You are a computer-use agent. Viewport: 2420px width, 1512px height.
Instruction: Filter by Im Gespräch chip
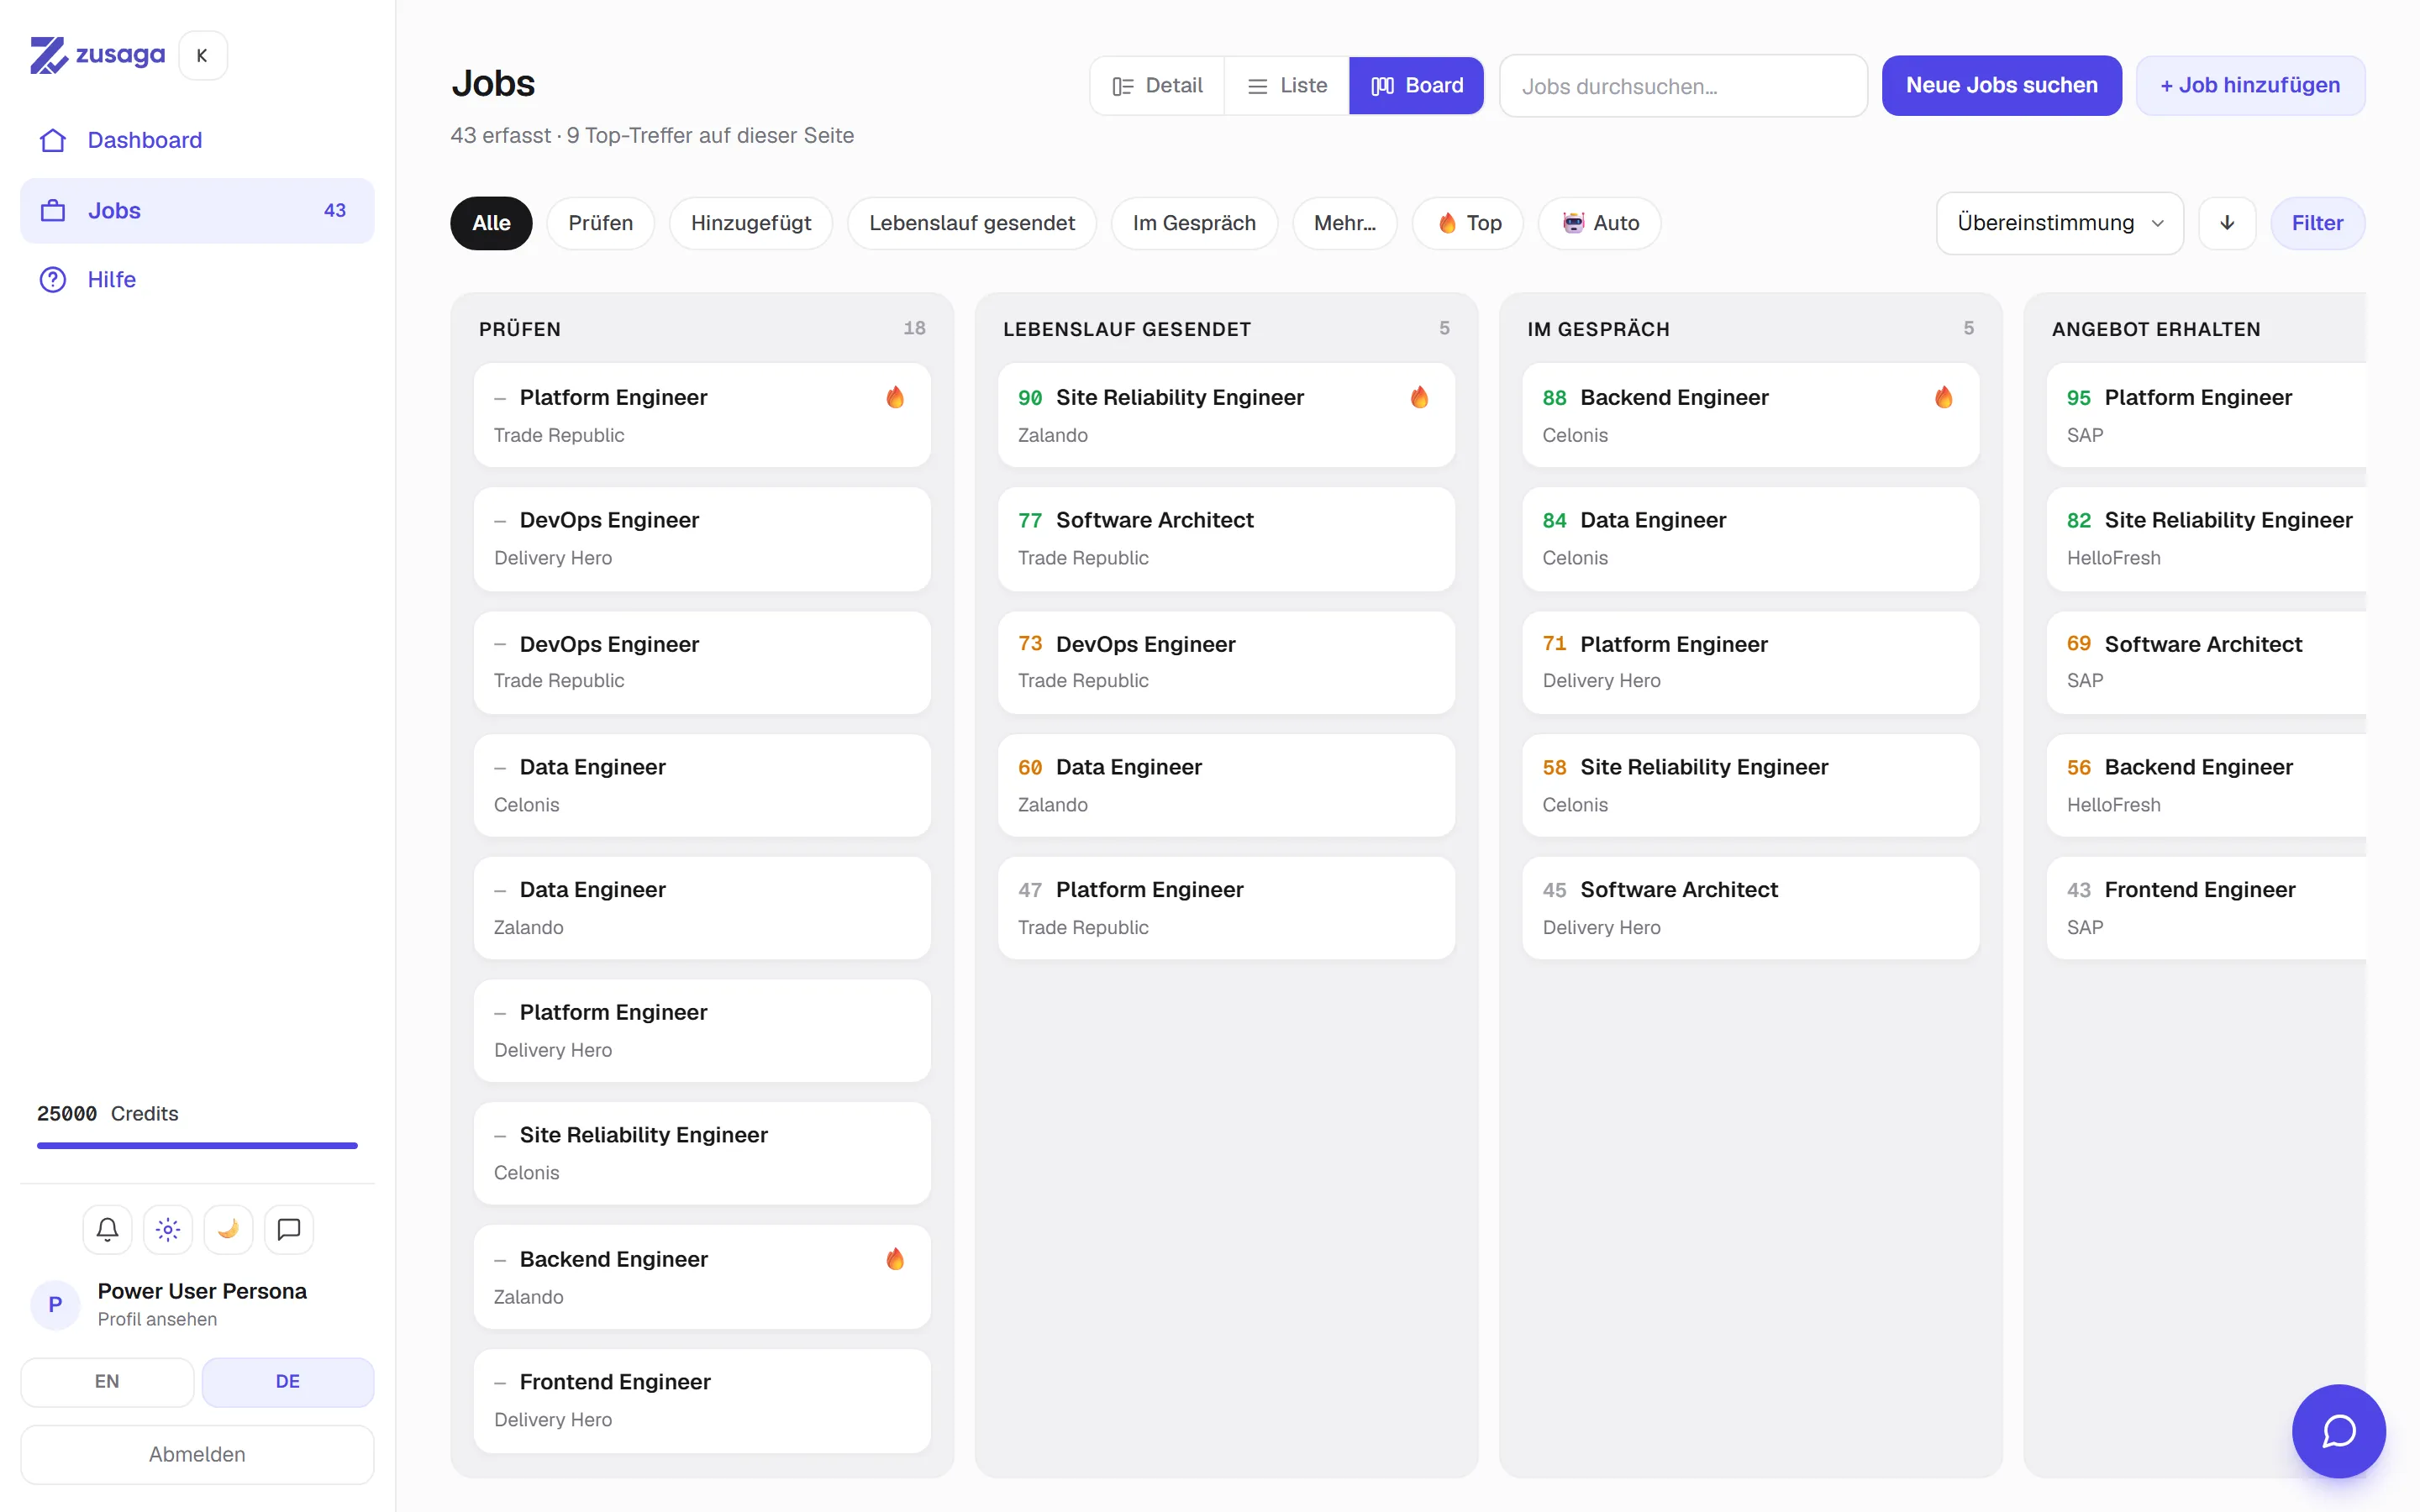1194,223
